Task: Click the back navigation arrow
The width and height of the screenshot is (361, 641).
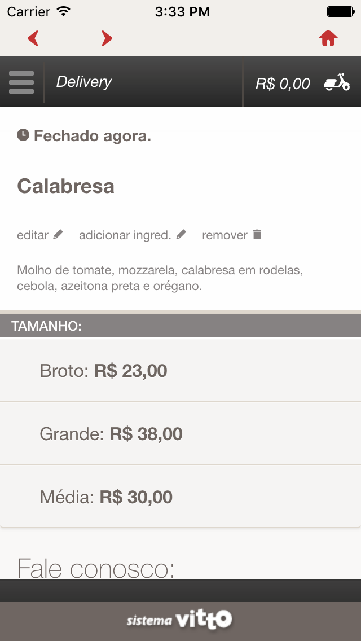Action: pyautogui.click(x=33, y=38)
